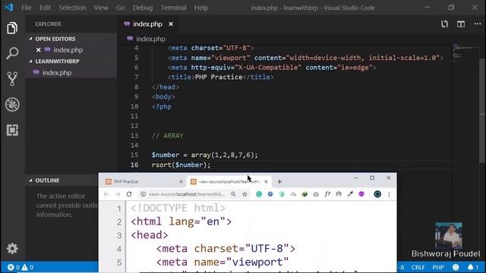The height and width of the screenshot is (273, 486).
Task: Open the Debug view in activity bar
Action: (x=12, y=105)
